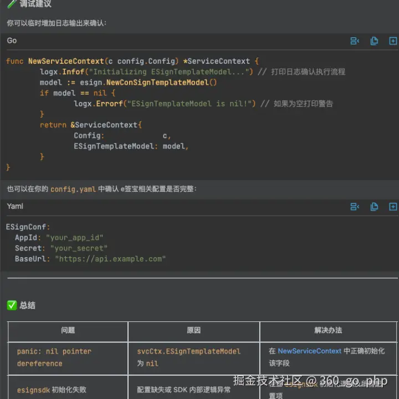This screenshot has width=399, height=399.
Task: Click the Go language label
Action: click(12, 40)
